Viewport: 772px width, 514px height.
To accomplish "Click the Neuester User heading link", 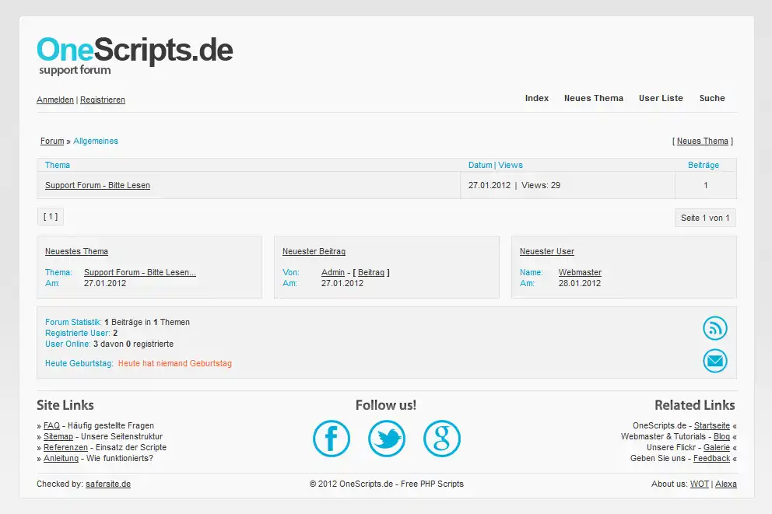I will tap(547, 251).
